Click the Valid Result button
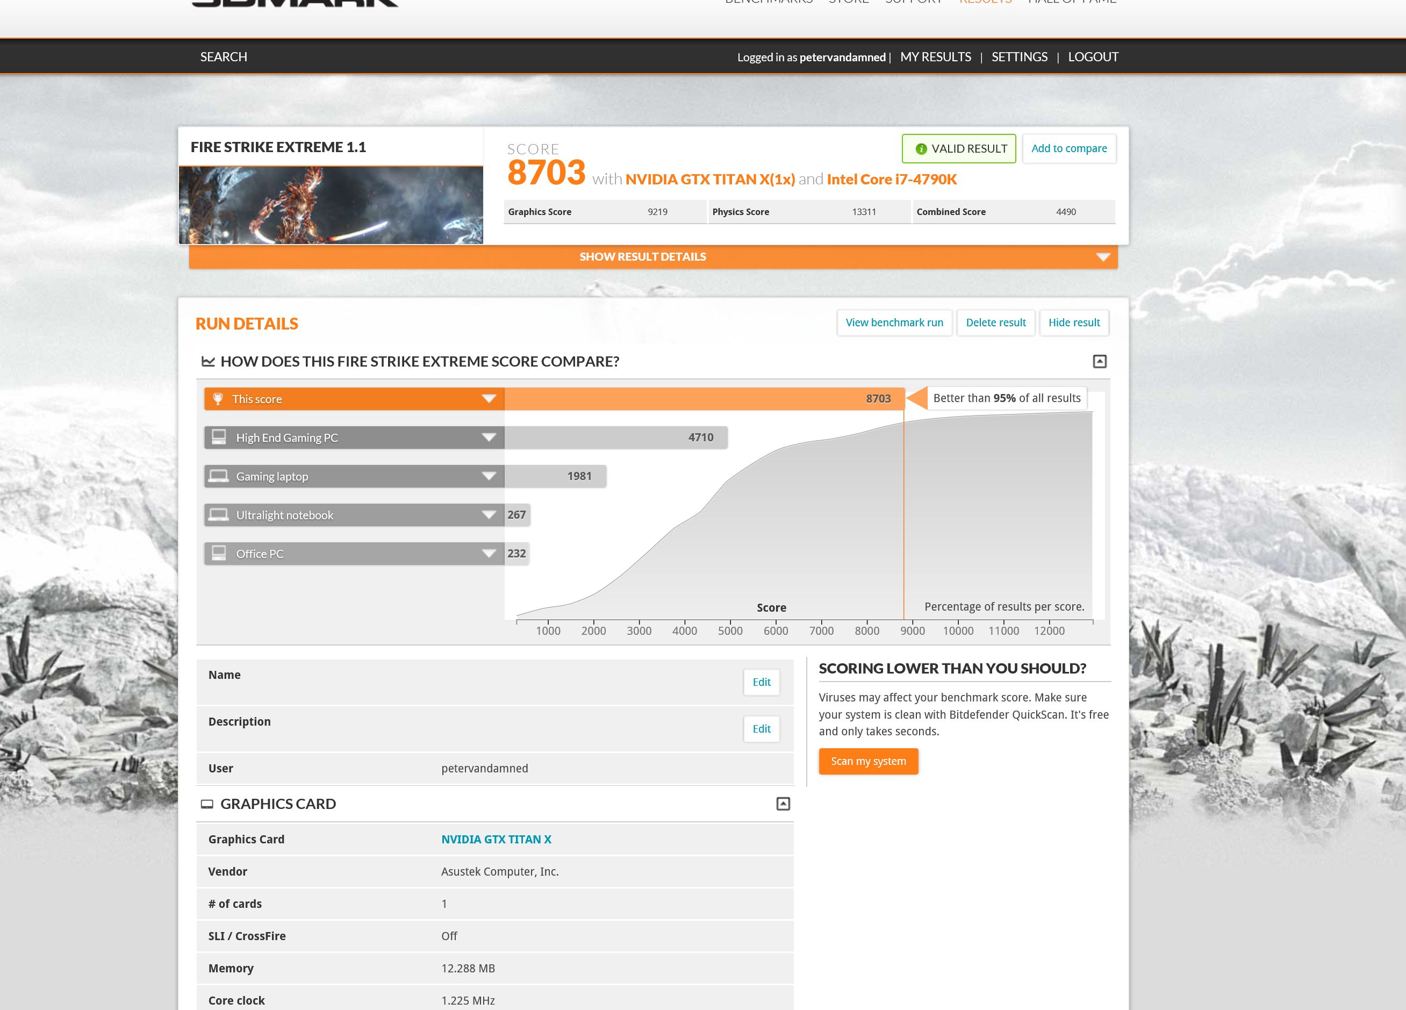 (x=959, y=149)
